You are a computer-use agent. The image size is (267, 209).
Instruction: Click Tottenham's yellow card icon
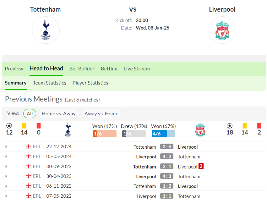coord(24,126)
